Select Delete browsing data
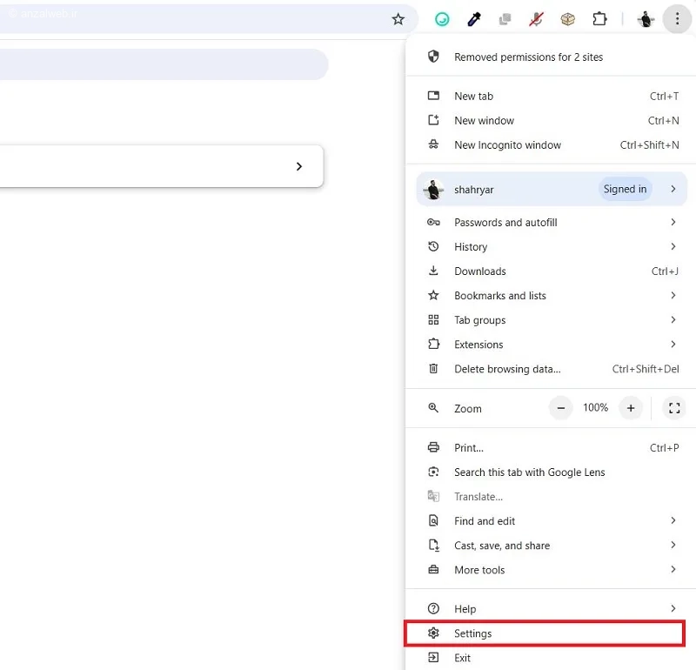Screen dimensions: 696x670 click(551, 369)
